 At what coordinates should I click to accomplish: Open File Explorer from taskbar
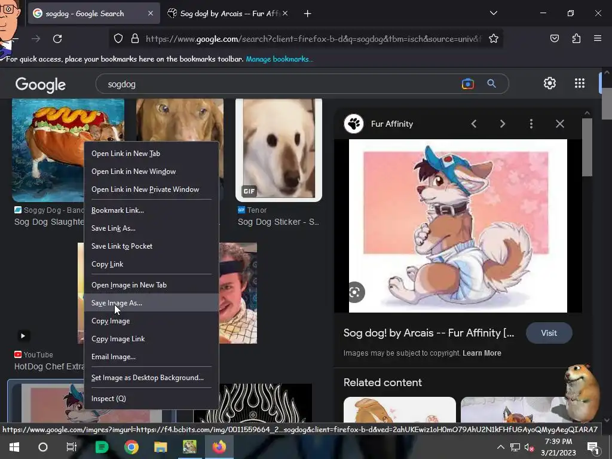tap(160, 447)
